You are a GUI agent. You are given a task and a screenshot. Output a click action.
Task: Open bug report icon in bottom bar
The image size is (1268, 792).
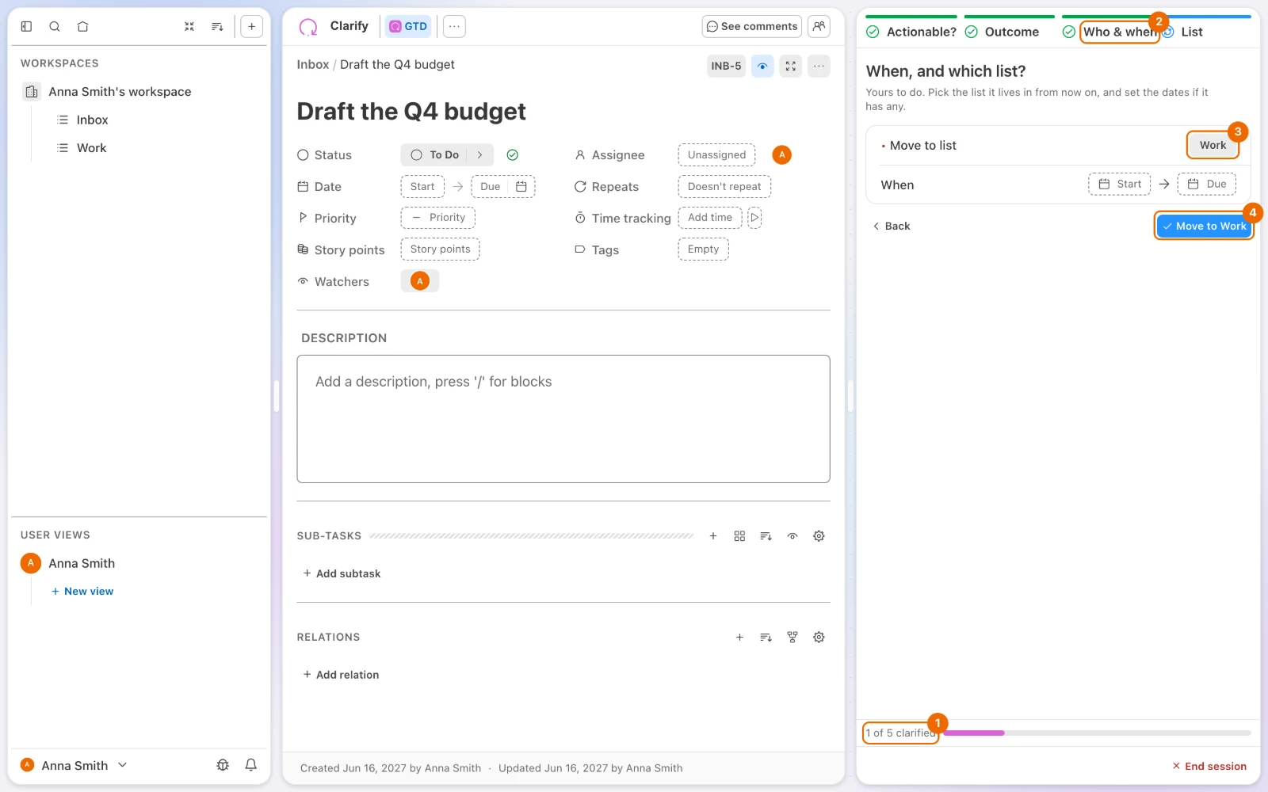223,765
